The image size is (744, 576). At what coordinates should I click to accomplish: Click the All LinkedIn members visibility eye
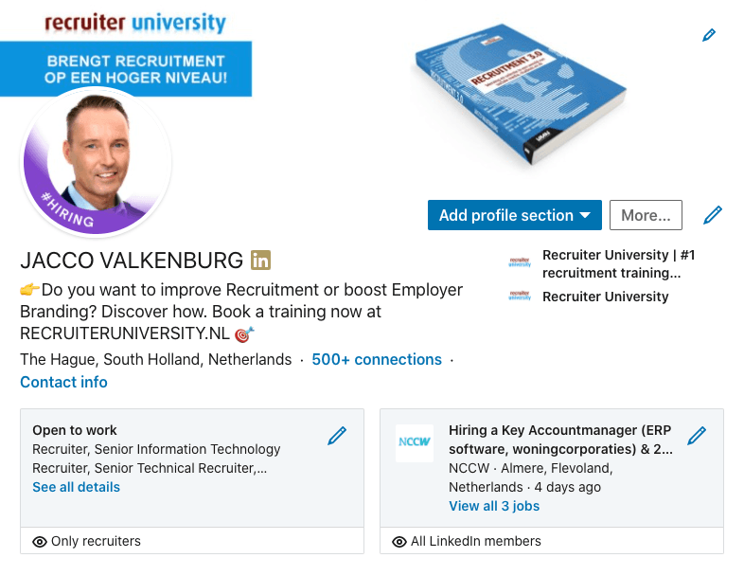(399, 542)
